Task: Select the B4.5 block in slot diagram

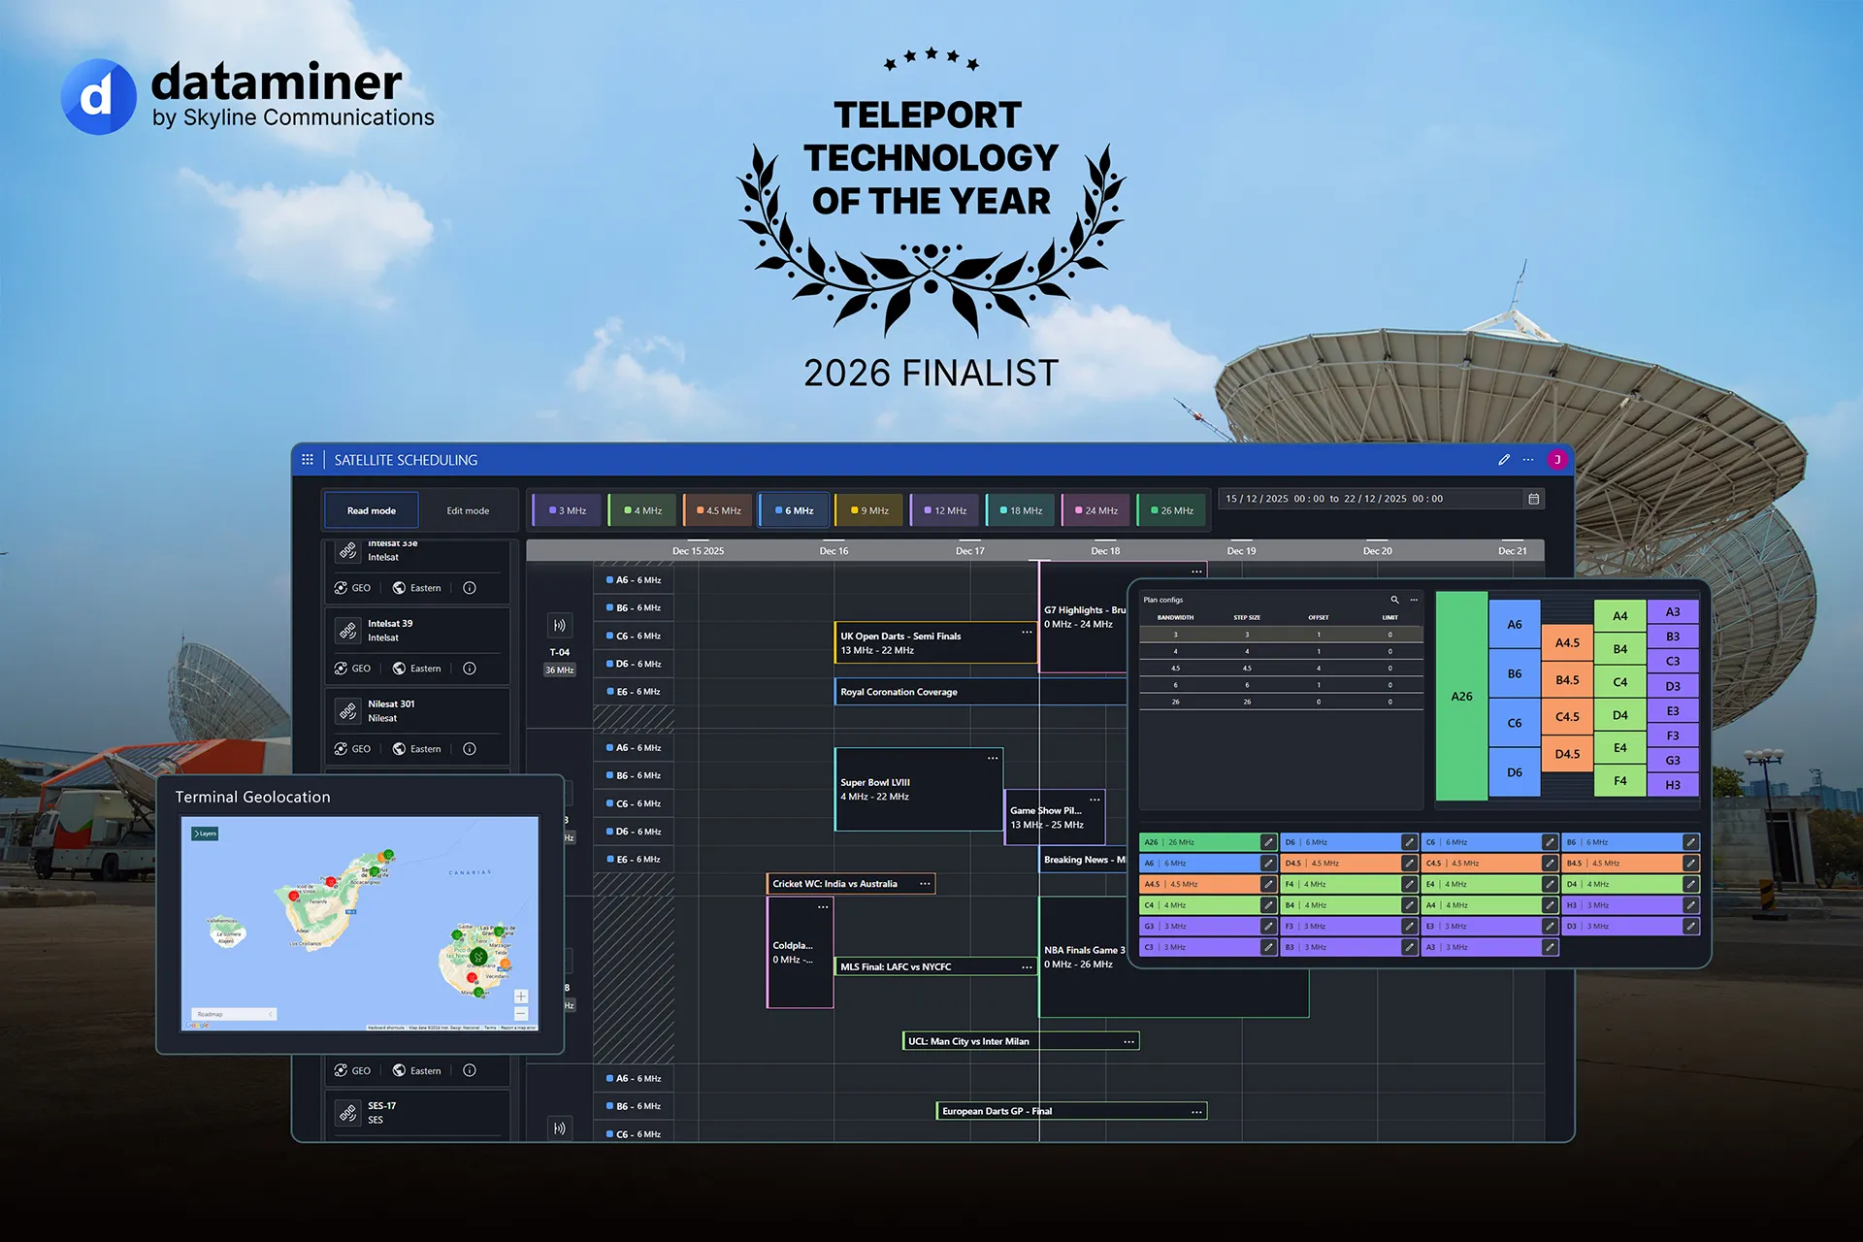Action: point(1567,680)
